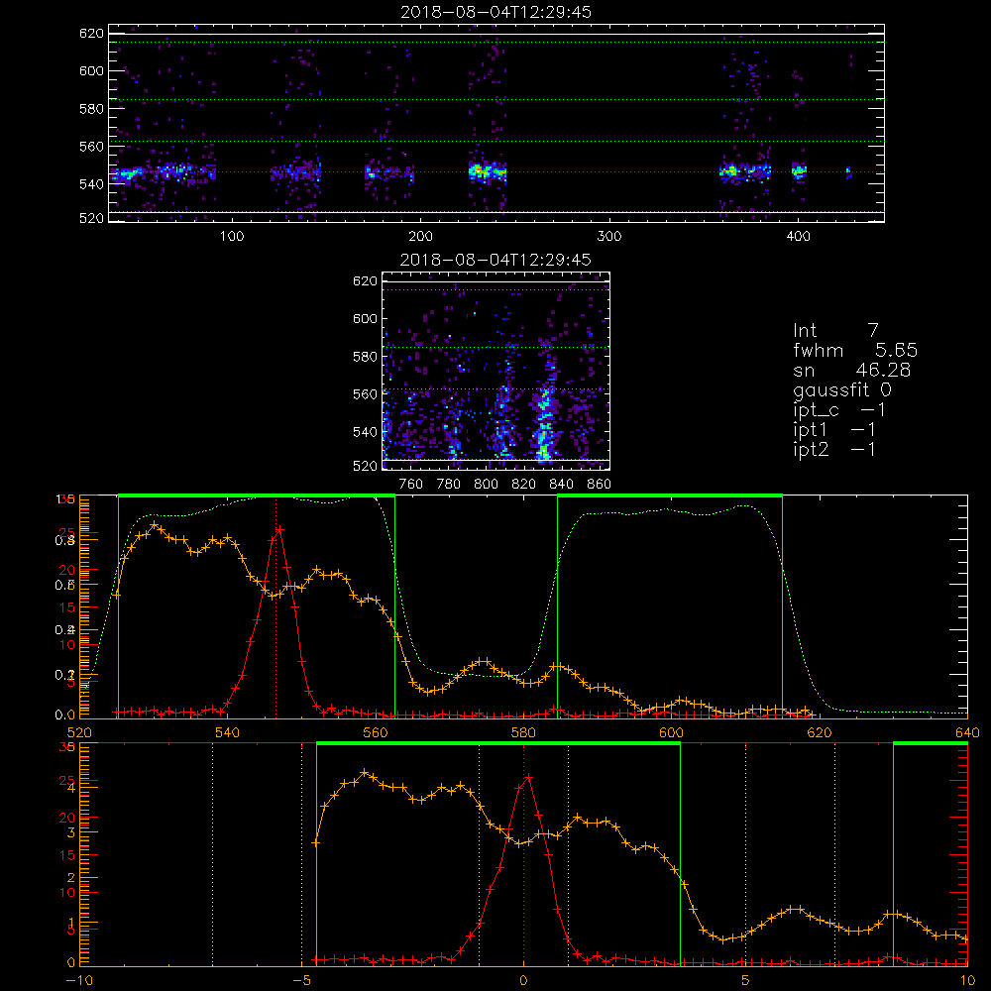Screen dimensions: 991x991
Task: Click x-axis label 820 under the middle image
Action: [x=524, y=485]
